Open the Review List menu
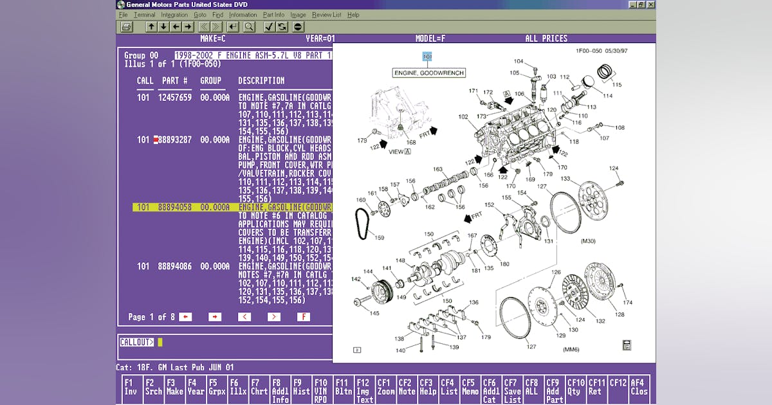The height and width of the screenshot is (405, 772). (327, 14)
